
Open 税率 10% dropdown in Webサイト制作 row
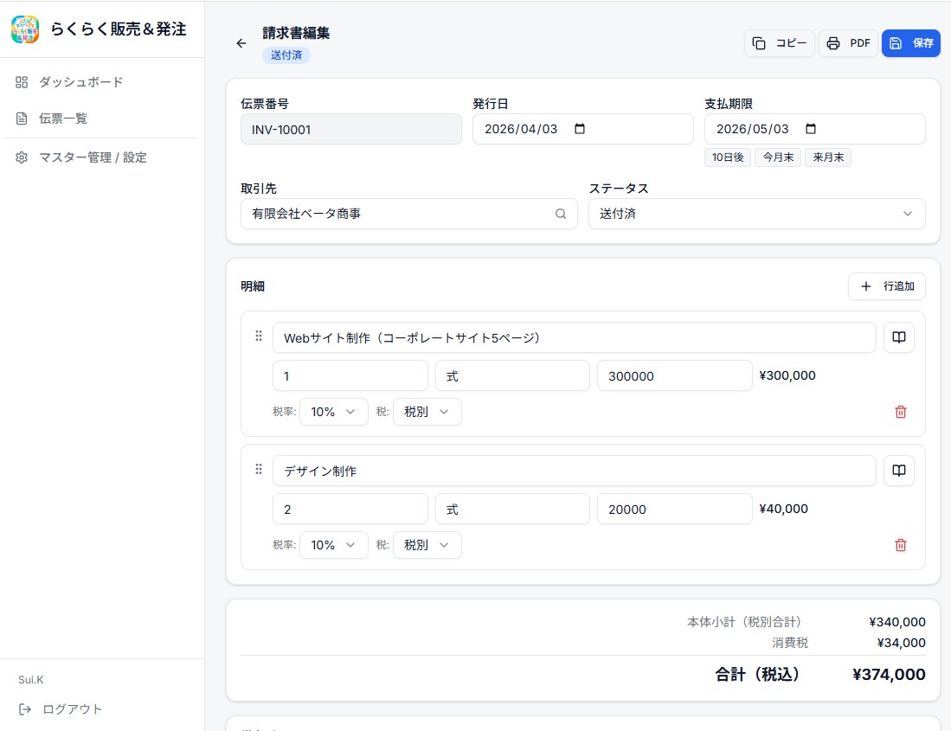click(x=333, y=412)
